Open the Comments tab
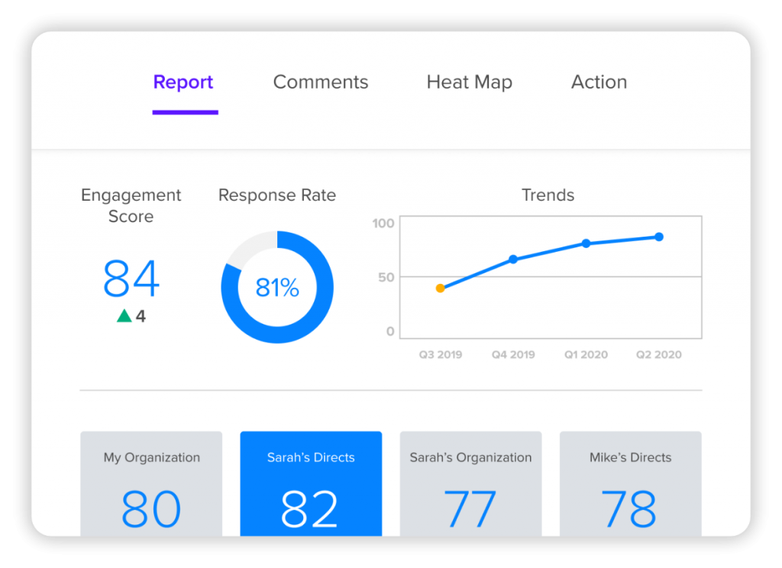 click(x=321, y=82)
